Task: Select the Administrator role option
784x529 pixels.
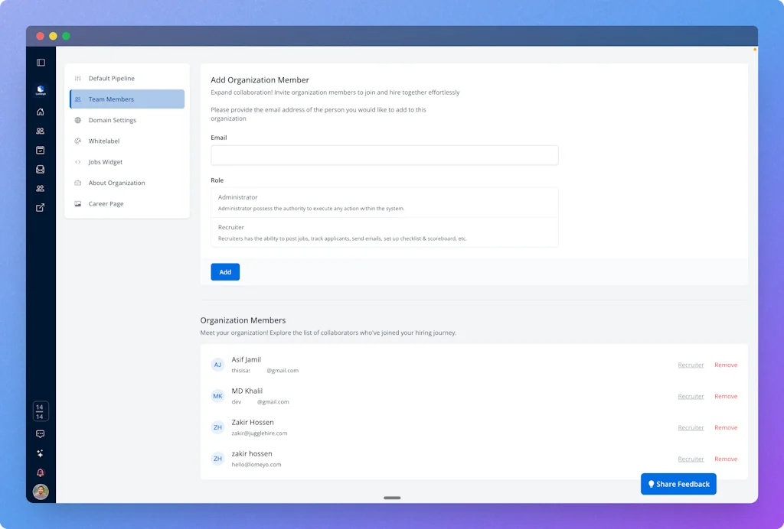Action: pos(384,203)
